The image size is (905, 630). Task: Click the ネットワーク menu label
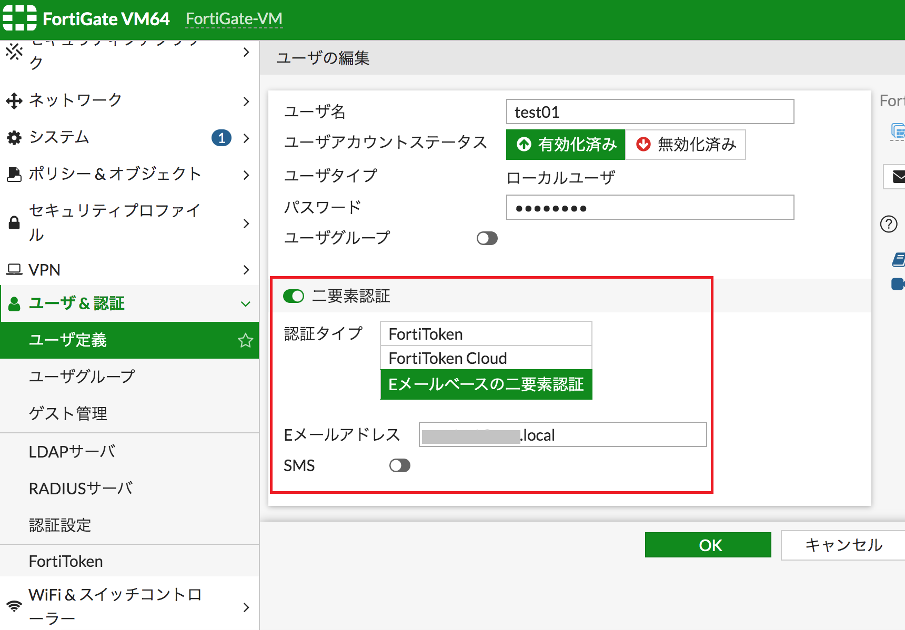pyautogui.click(x=75, y=100)
